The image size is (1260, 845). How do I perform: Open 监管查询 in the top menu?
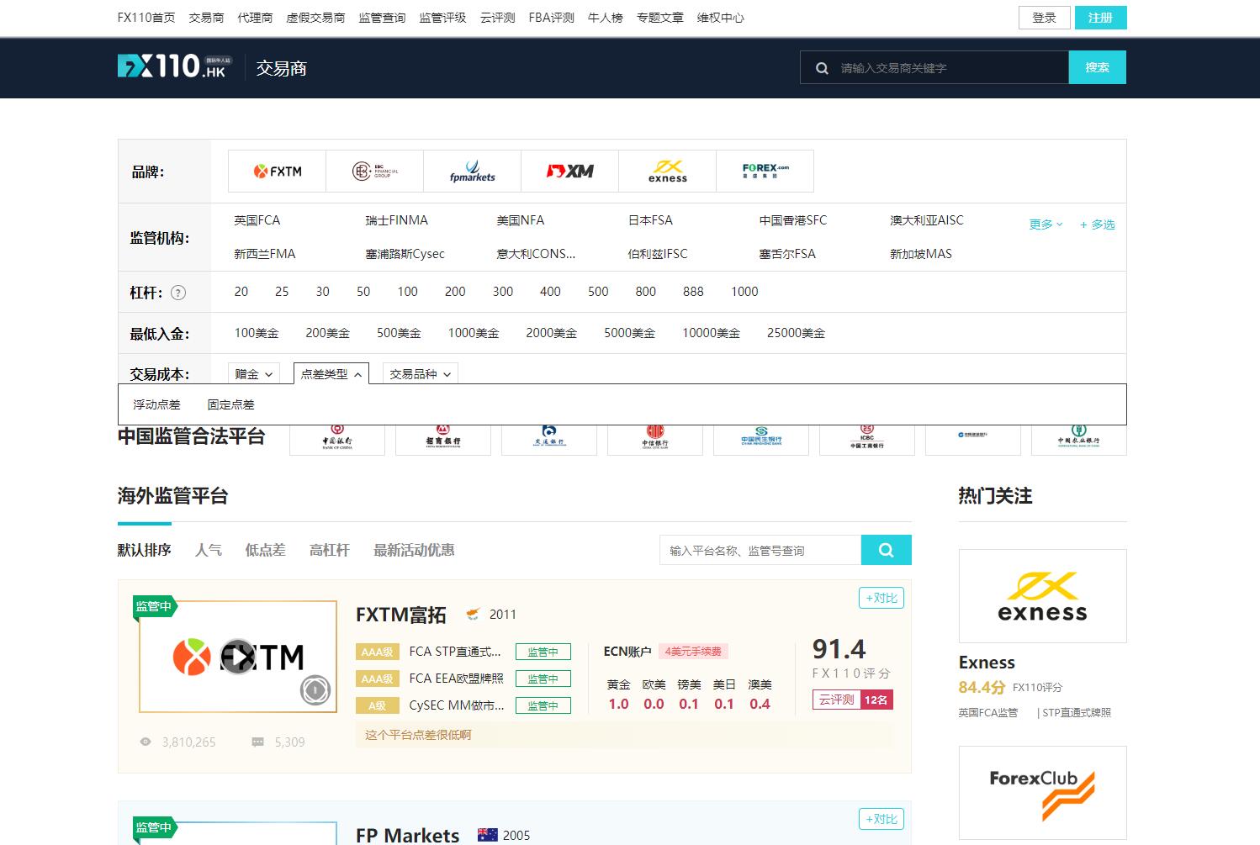click(382, 18)
